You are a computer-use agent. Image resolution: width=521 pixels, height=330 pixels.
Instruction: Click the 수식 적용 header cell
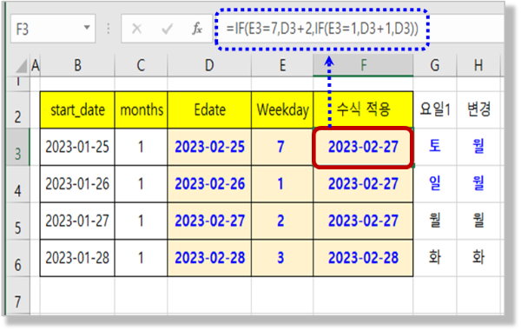pyautogui.click(x=363, y=110)
